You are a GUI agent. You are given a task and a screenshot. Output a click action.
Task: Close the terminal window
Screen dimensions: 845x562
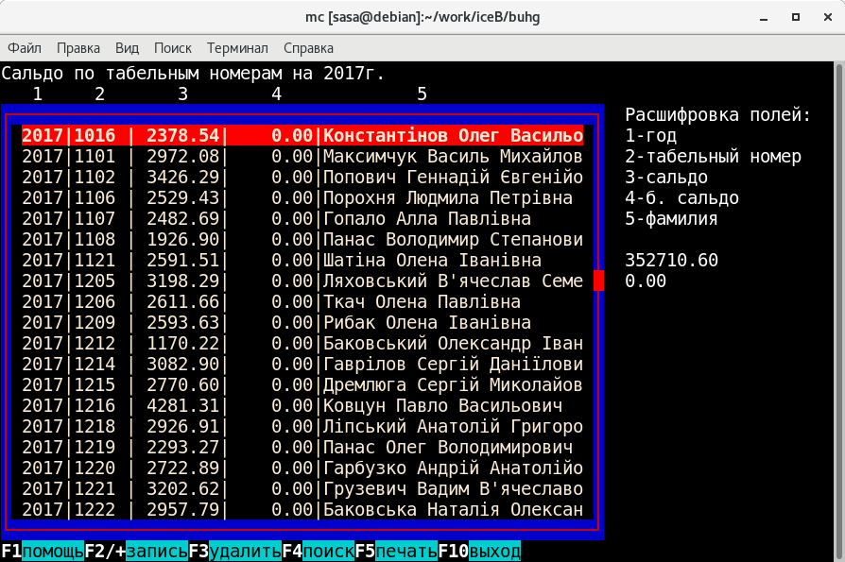(x=824, y=17)
